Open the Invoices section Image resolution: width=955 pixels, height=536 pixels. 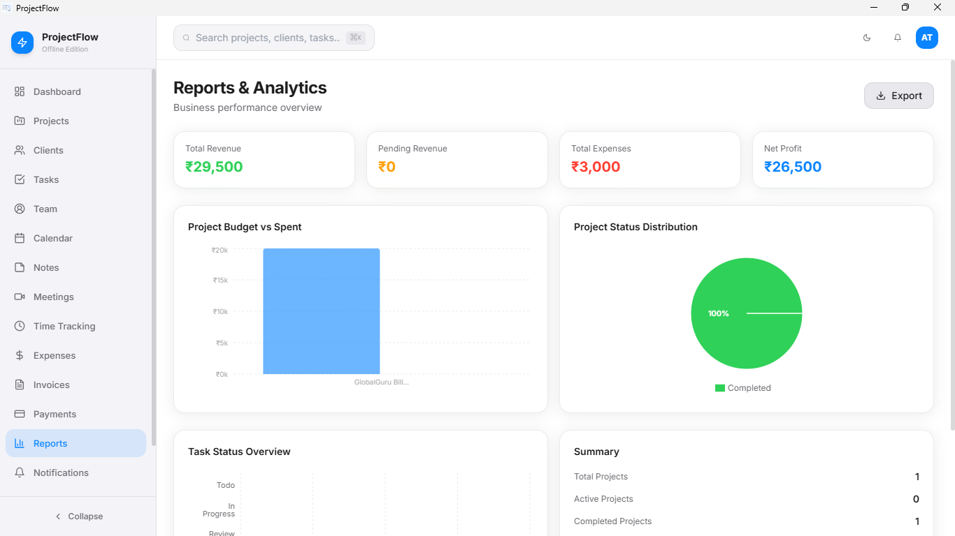click(76, 385)
